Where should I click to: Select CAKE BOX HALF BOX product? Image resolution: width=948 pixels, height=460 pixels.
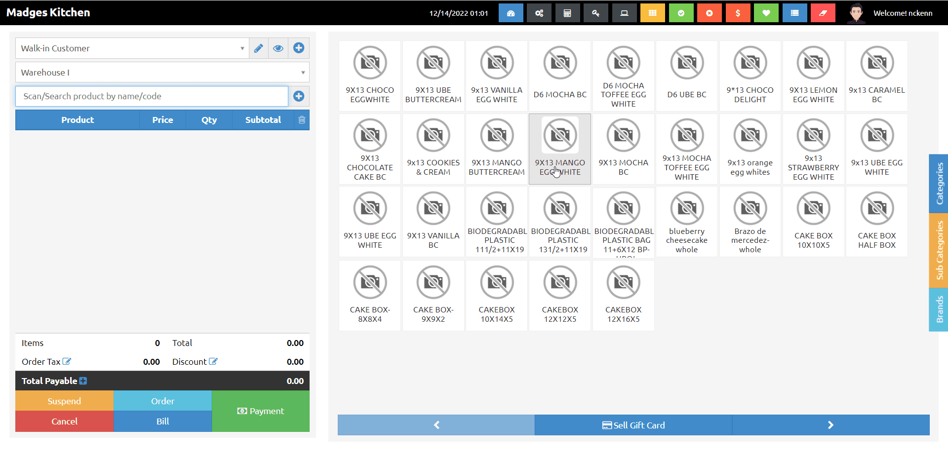point(876,222)
